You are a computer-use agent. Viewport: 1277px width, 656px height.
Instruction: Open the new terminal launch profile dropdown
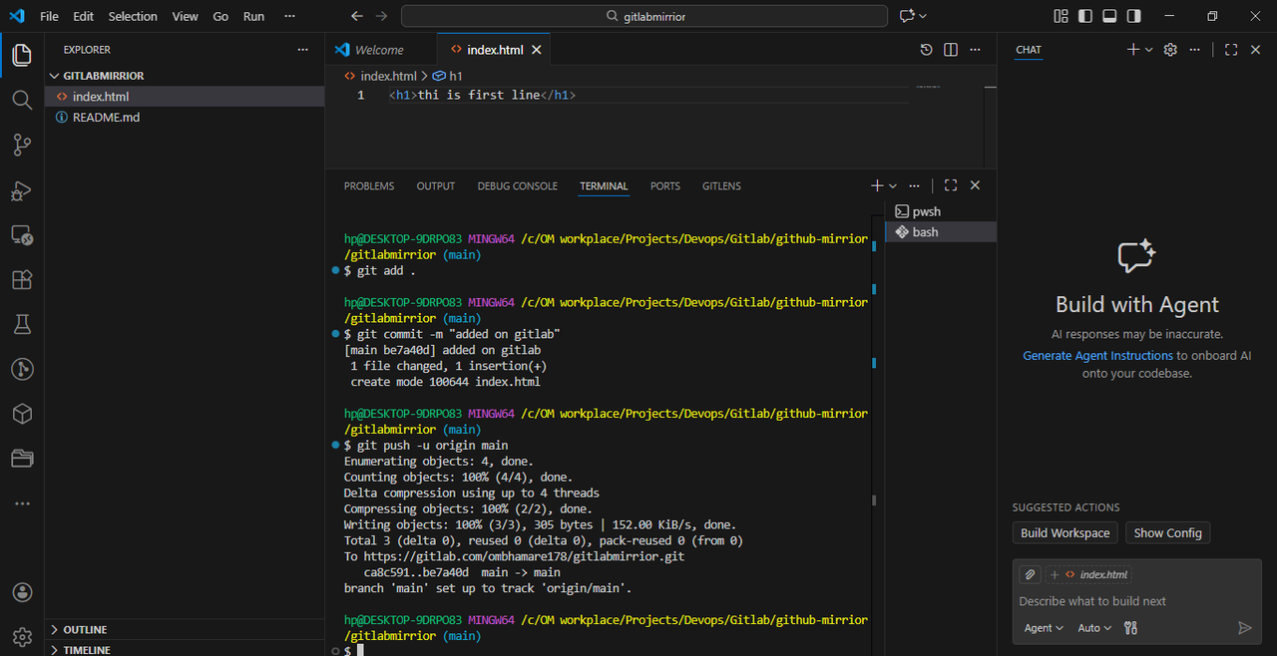[893, 186]
